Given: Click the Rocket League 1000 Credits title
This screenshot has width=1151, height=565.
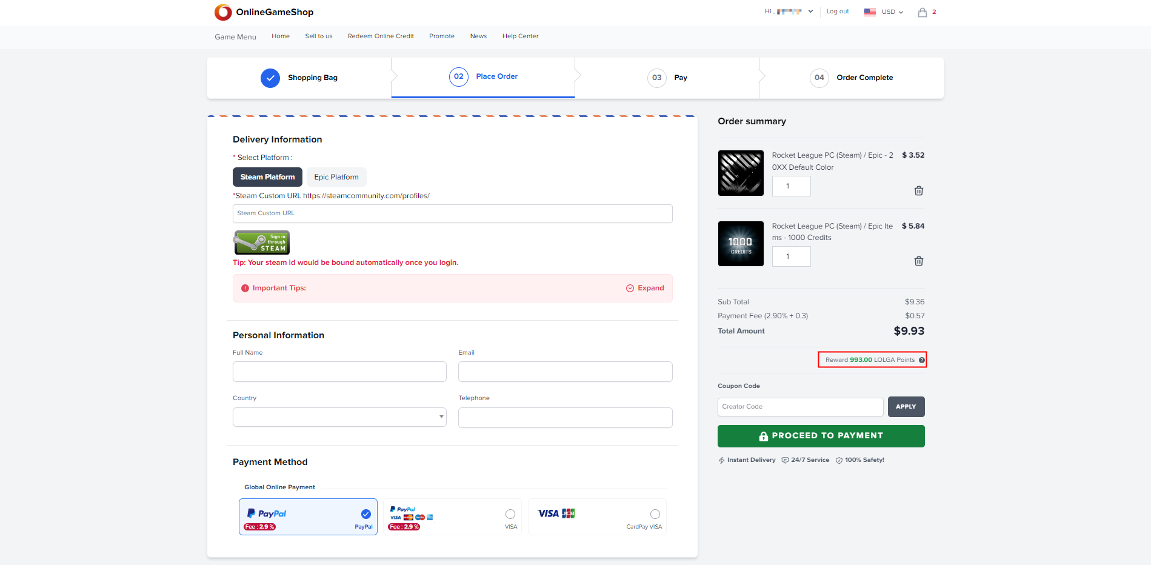Looking at the screenshot, I should (x=833, y=232).
